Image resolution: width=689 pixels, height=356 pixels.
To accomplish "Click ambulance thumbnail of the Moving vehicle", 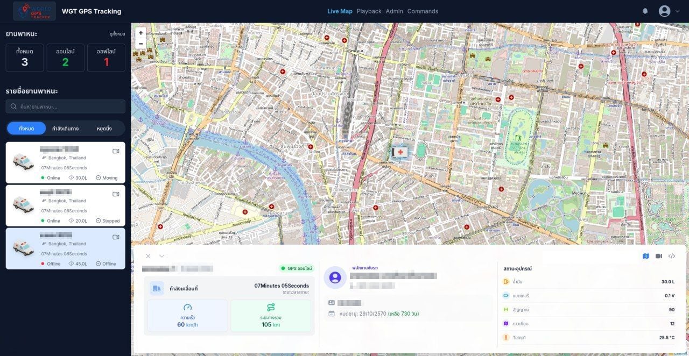I will (23, 161).
